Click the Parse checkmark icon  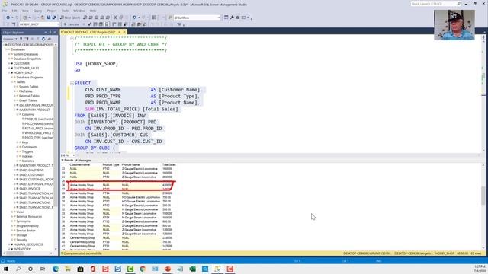point(90,24)
